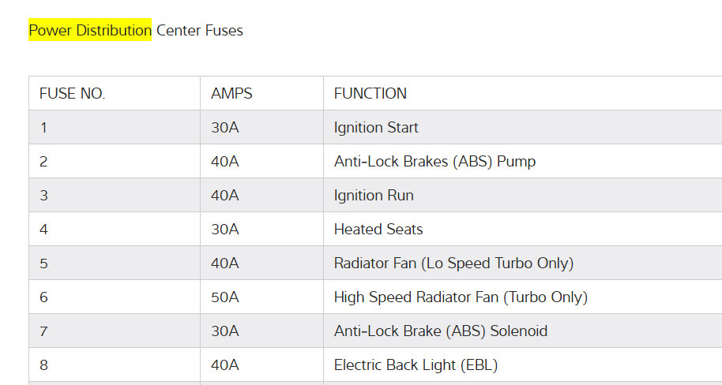Select the "Ignition Start" function cell
722x385 pixels.
click(x=376, y=127)
